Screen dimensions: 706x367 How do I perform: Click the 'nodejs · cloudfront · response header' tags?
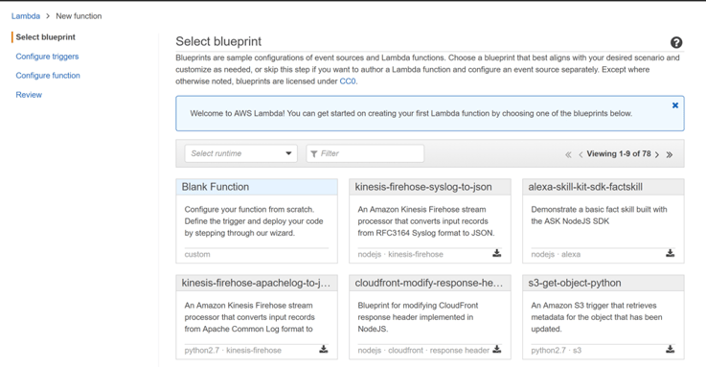coord(423,350)
